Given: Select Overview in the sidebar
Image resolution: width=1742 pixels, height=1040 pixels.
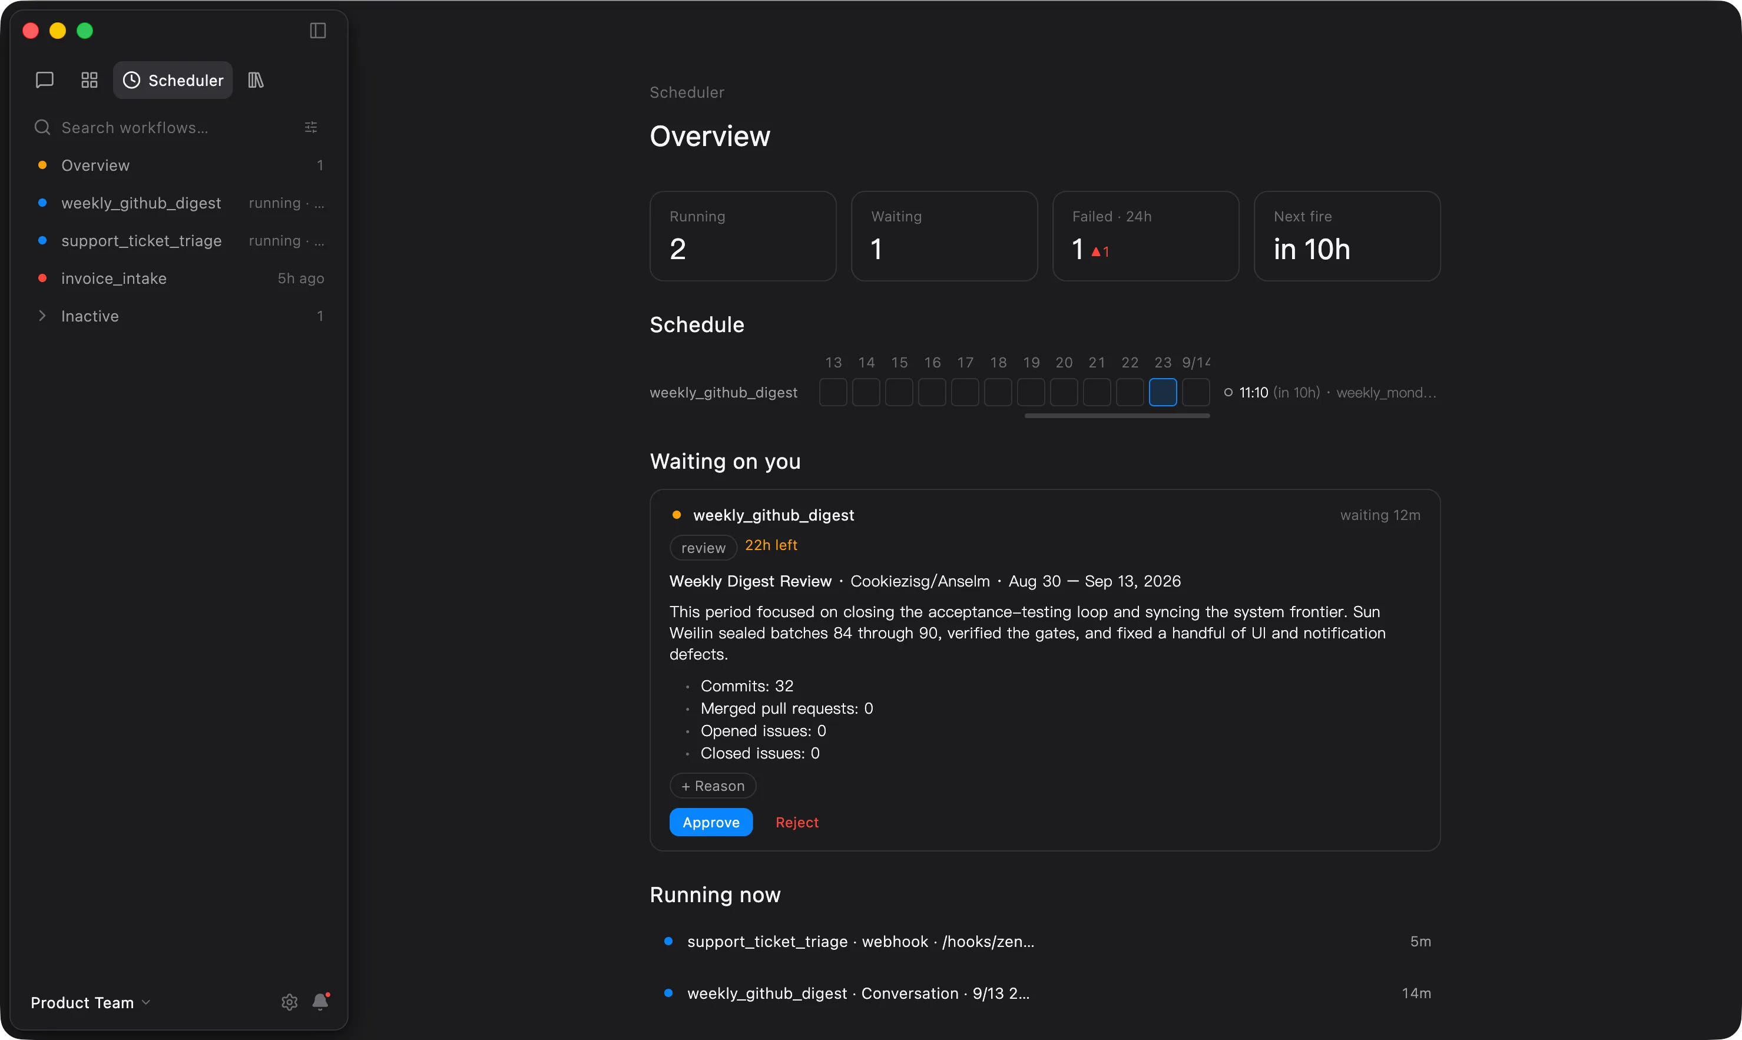Looking at the screenshot, I should [x=180, y=165].
